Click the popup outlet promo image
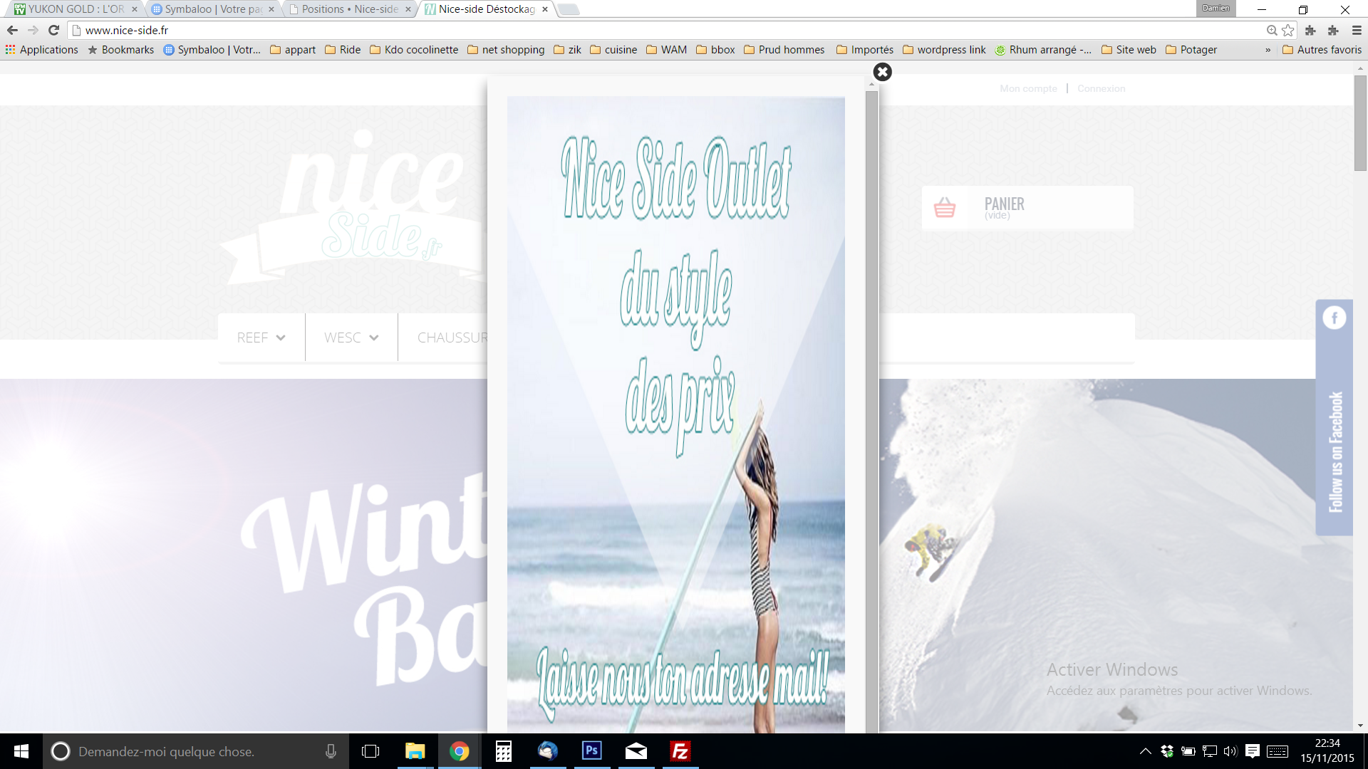1368x769 pixels. (x=675, y=414)
